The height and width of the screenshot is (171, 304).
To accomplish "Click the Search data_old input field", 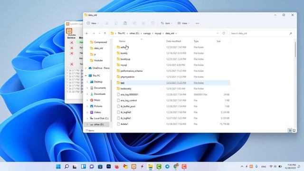I will click(260, 33).
